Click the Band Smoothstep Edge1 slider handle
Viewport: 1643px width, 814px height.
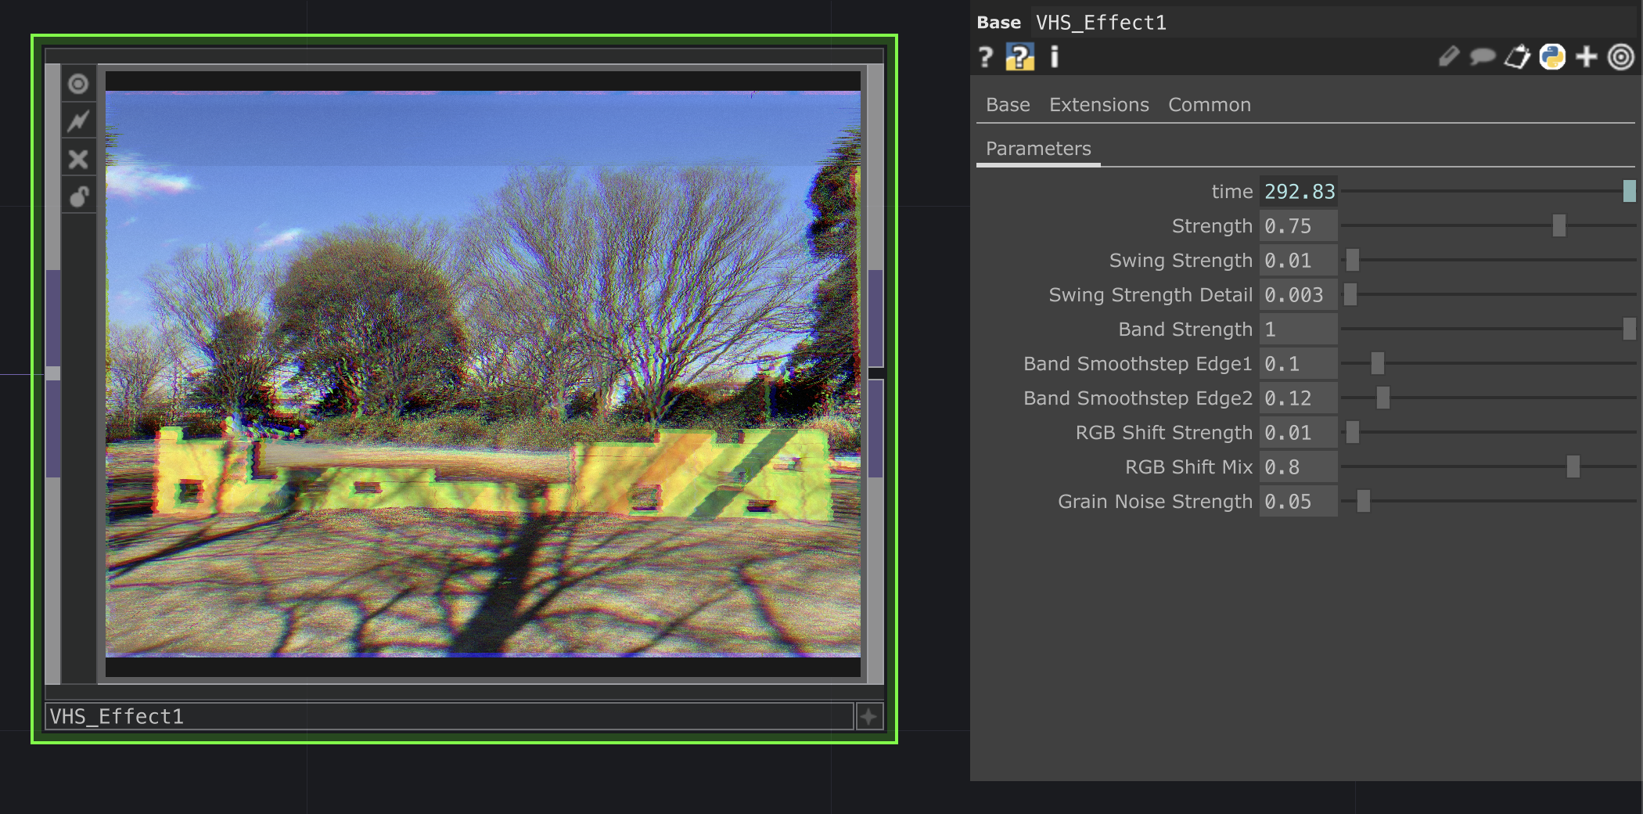click(1378, 364)
